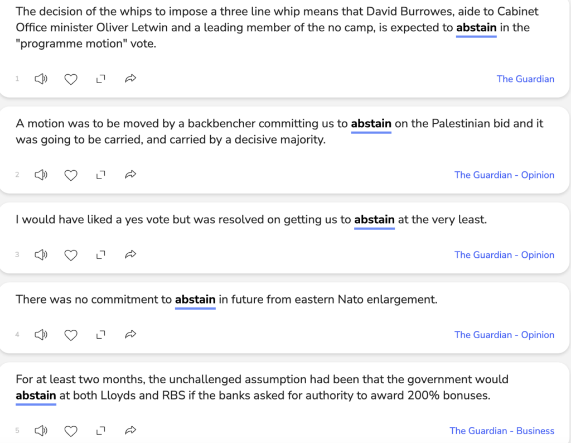Expand sentence 1 context
The height and width of the screenshot is (443, 571).
point(100,79)
